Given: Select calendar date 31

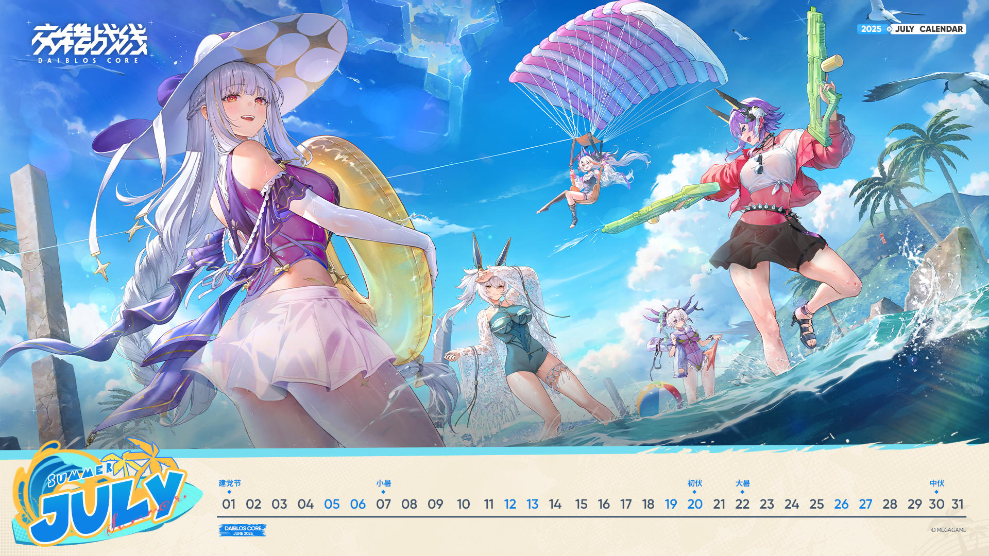Looking at the screenshot, I should click(x=958, y=504).
